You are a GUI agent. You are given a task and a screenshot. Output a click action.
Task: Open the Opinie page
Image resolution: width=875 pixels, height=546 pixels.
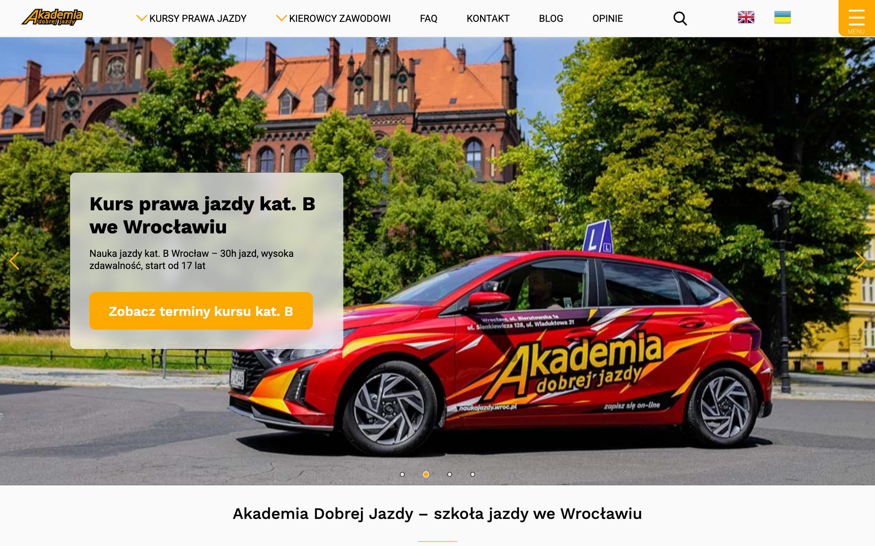point(608,18)
